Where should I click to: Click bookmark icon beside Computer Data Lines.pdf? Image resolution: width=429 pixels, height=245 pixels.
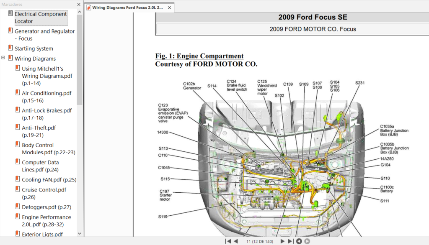[x=18, y=162]
